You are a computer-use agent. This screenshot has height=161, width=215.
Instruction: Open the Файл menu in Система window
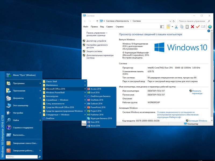86,27
